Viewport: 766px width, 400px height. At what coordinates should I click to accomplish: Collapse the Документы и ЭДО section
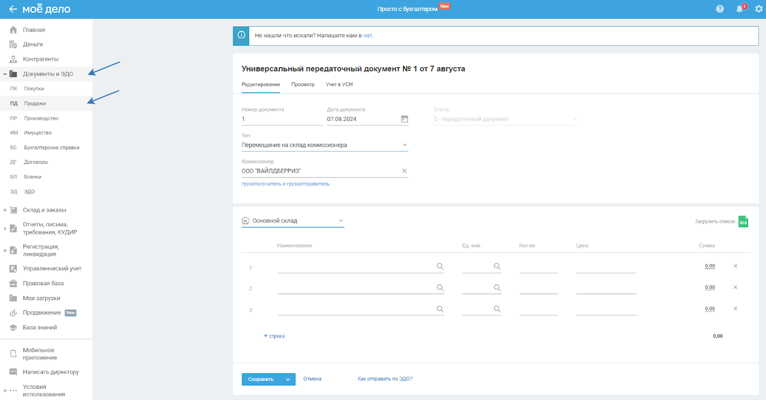[5, 74]
